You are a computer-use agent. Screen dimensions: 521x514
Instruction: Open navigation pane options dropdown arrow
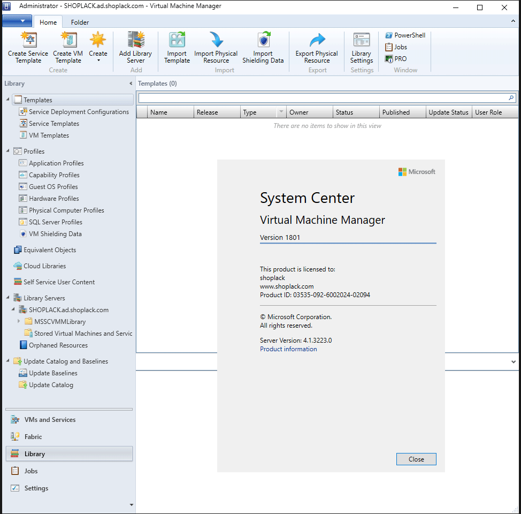tap(131, 505)
